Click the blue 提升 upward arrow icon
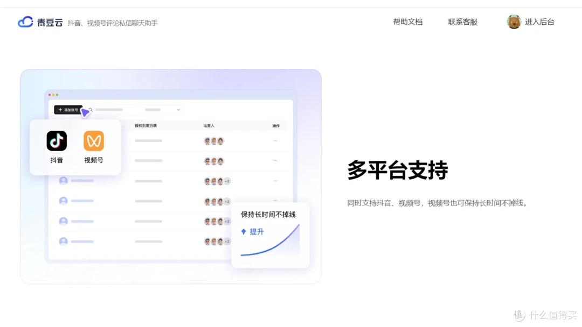The image size is (582, 327). pyautogui.click(x=244, y=232)
